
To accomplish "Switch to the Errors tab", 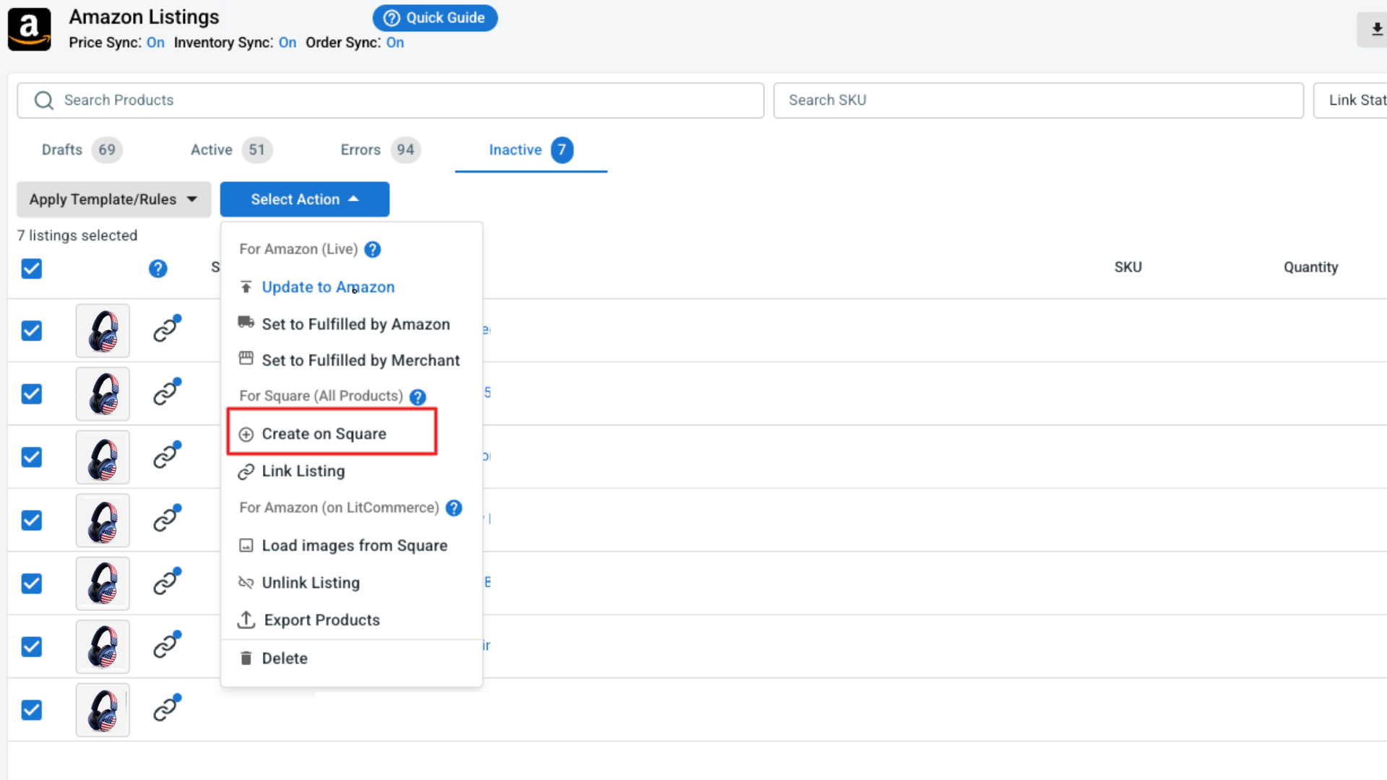I will (380, 150).
